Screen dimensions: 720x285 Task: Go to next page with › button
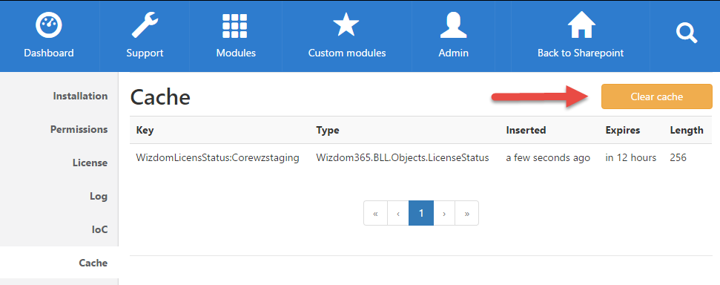coord(444,213)
